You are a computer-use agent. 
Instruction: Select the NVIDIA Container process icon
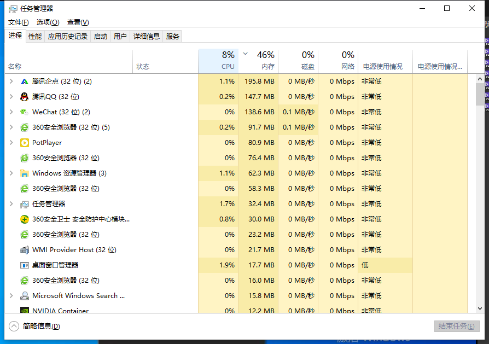24,311
